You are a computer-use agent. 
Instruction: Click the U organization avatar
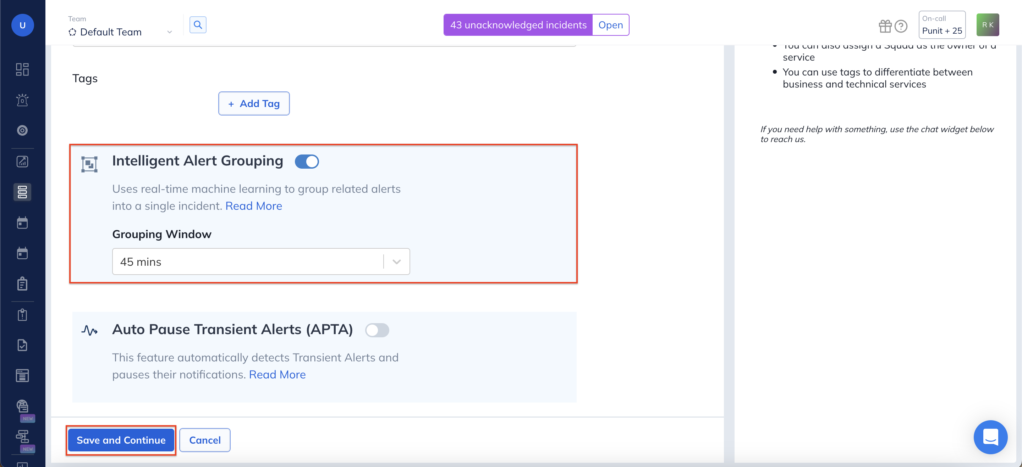click(x=23, y=26)
